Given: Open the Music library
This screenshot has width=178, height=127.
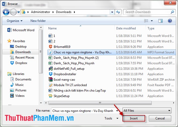Looking at the screenshot, I should click(17, 85).
